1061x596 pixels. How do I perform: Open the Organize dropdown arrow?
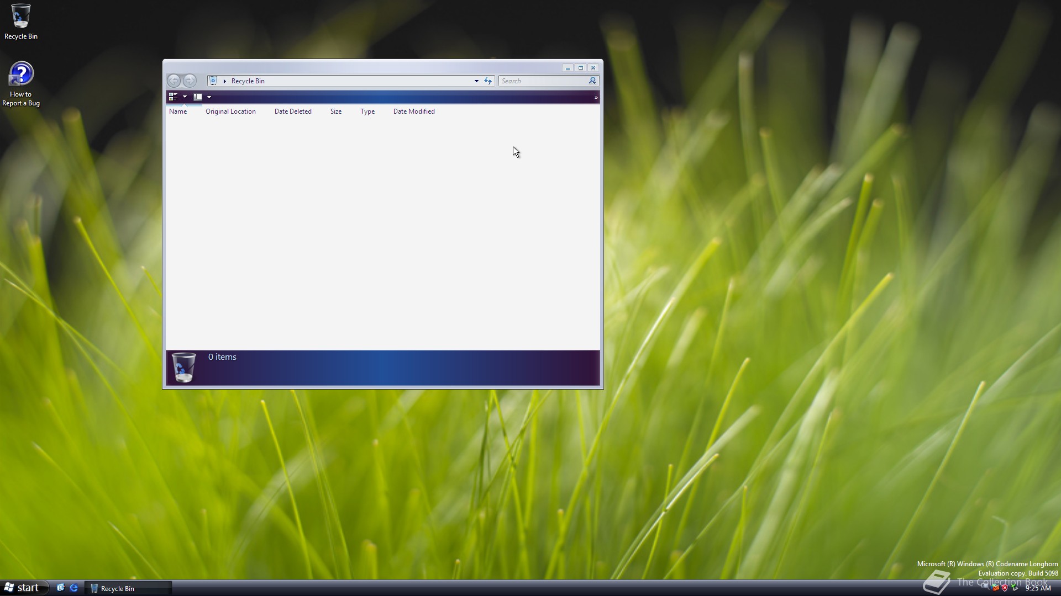(x=185, y=97)
